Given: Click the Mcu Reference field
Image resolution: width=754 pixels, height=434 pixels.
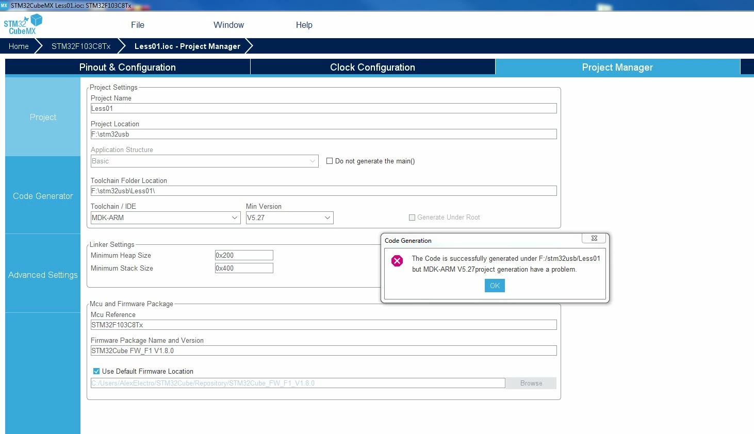Looking at the screenshot, I should point(323,325).
